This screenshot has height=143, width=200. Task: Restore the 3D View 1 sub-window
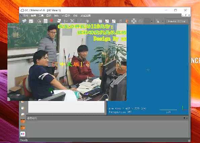186,15
